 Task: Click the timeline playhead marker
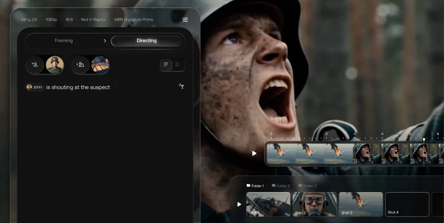424,139
